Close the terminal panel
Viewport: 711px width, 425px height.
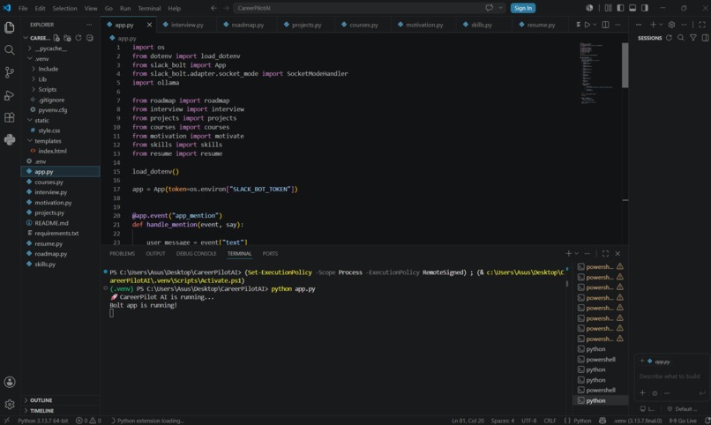617,254
